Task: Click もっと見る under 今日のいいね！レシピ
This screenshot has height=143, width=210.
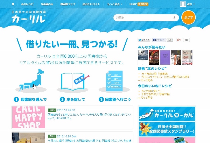Action: click(147, 98)
